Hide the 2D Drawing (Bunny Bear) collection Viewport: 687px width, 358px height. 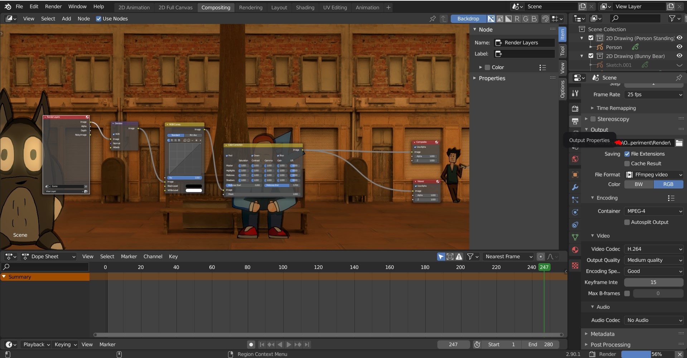coord(679,56)
